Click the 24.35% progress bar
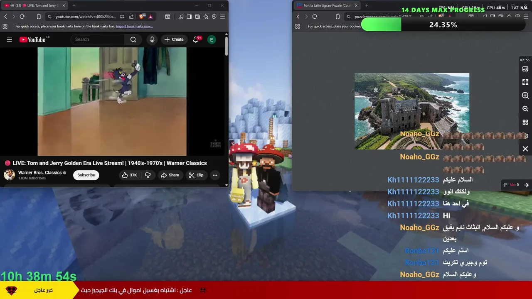Screen dimensions: 532x299 click(443, 25)
